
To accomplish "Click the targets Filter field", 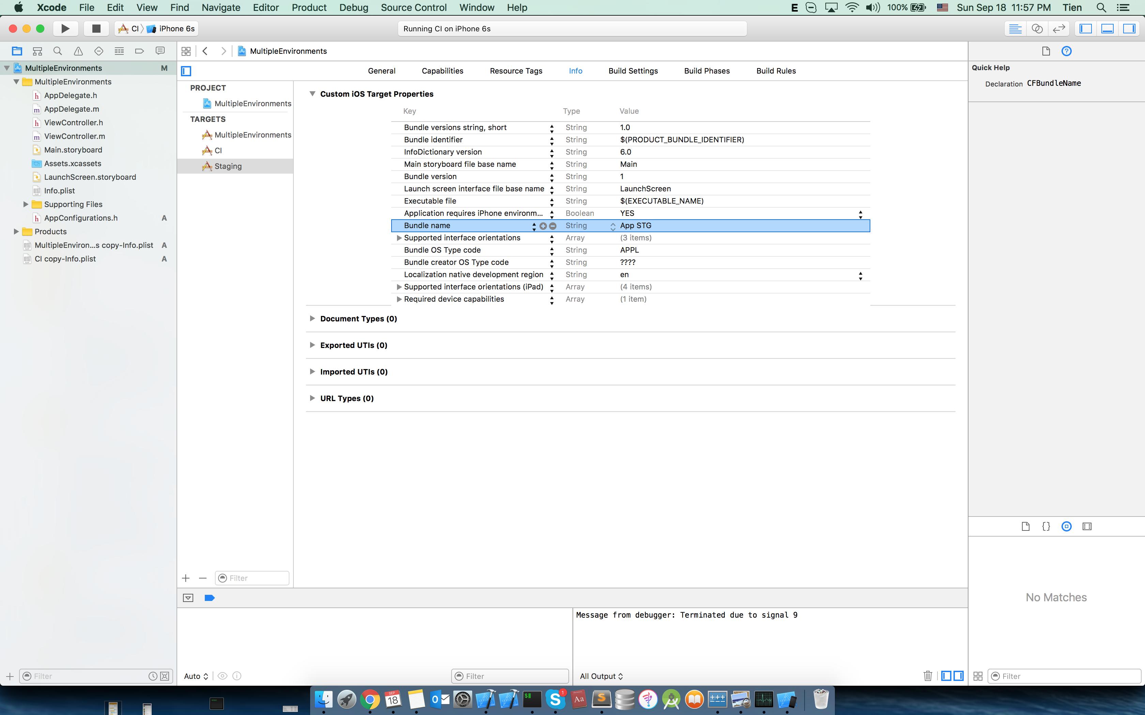I will click(x=252, y=578).
